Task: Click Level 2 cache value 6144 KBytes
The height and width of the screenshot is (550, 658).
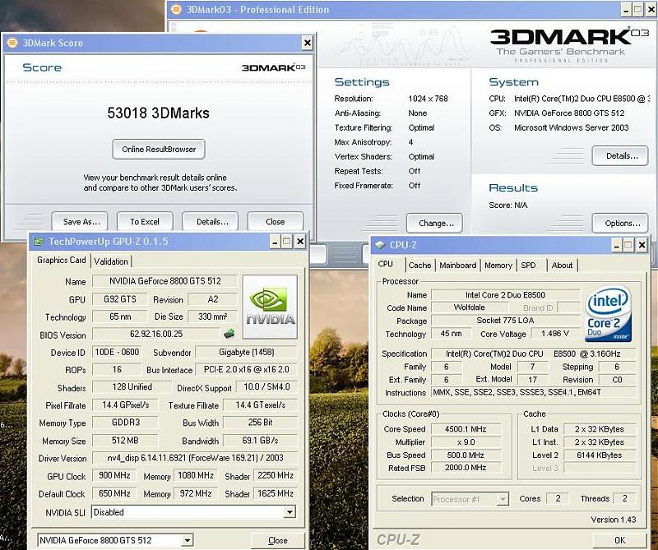Action: pyautogui.click(x=600, y=455)
